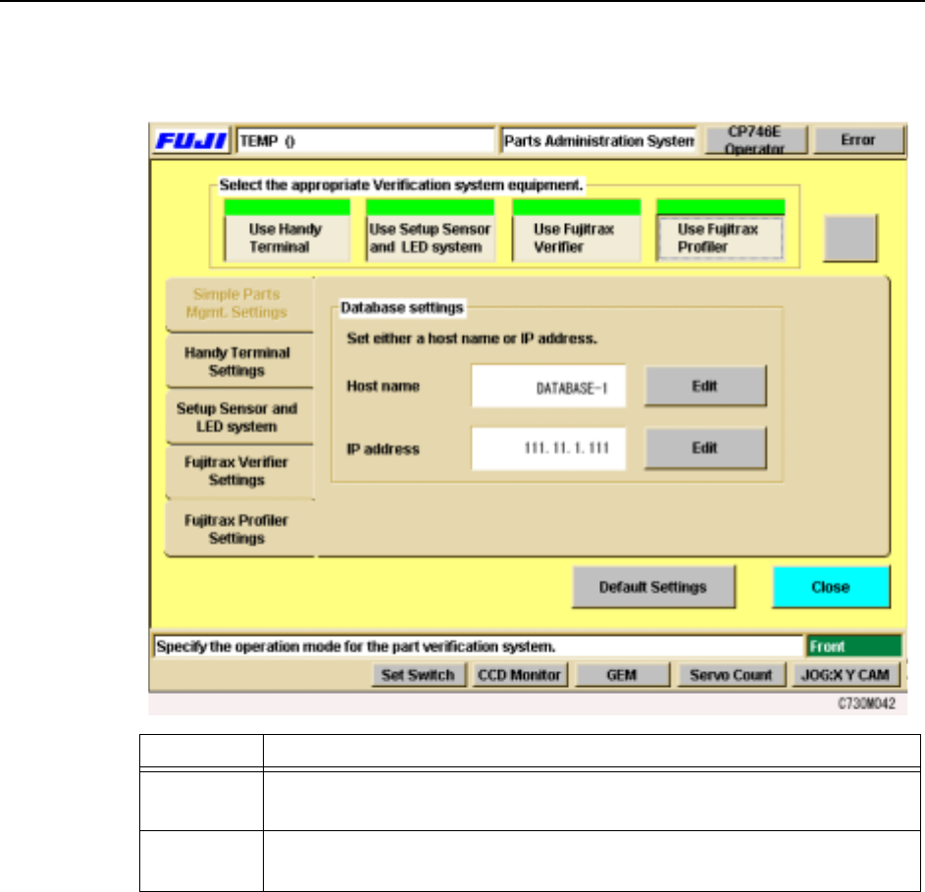Screen dimensions: 925x892
Task: Click the IP address field 111.11.1.111
Action: pyautogui.click(x=548, y=448)
